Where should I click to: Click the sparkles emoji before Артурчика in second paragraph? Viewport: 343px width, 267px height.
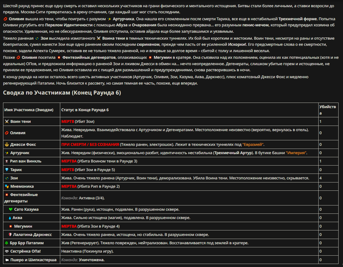click(x=109, y=19)
